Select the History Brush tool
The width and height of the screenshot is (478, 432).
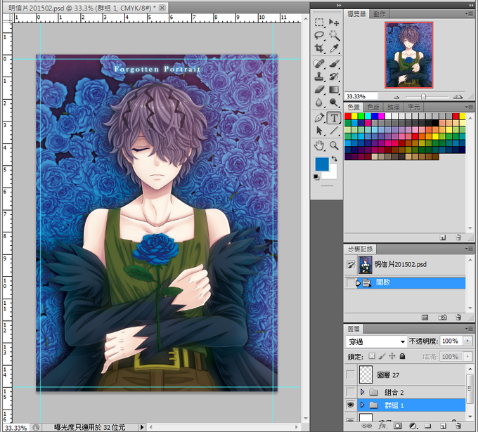pos(334,77)
